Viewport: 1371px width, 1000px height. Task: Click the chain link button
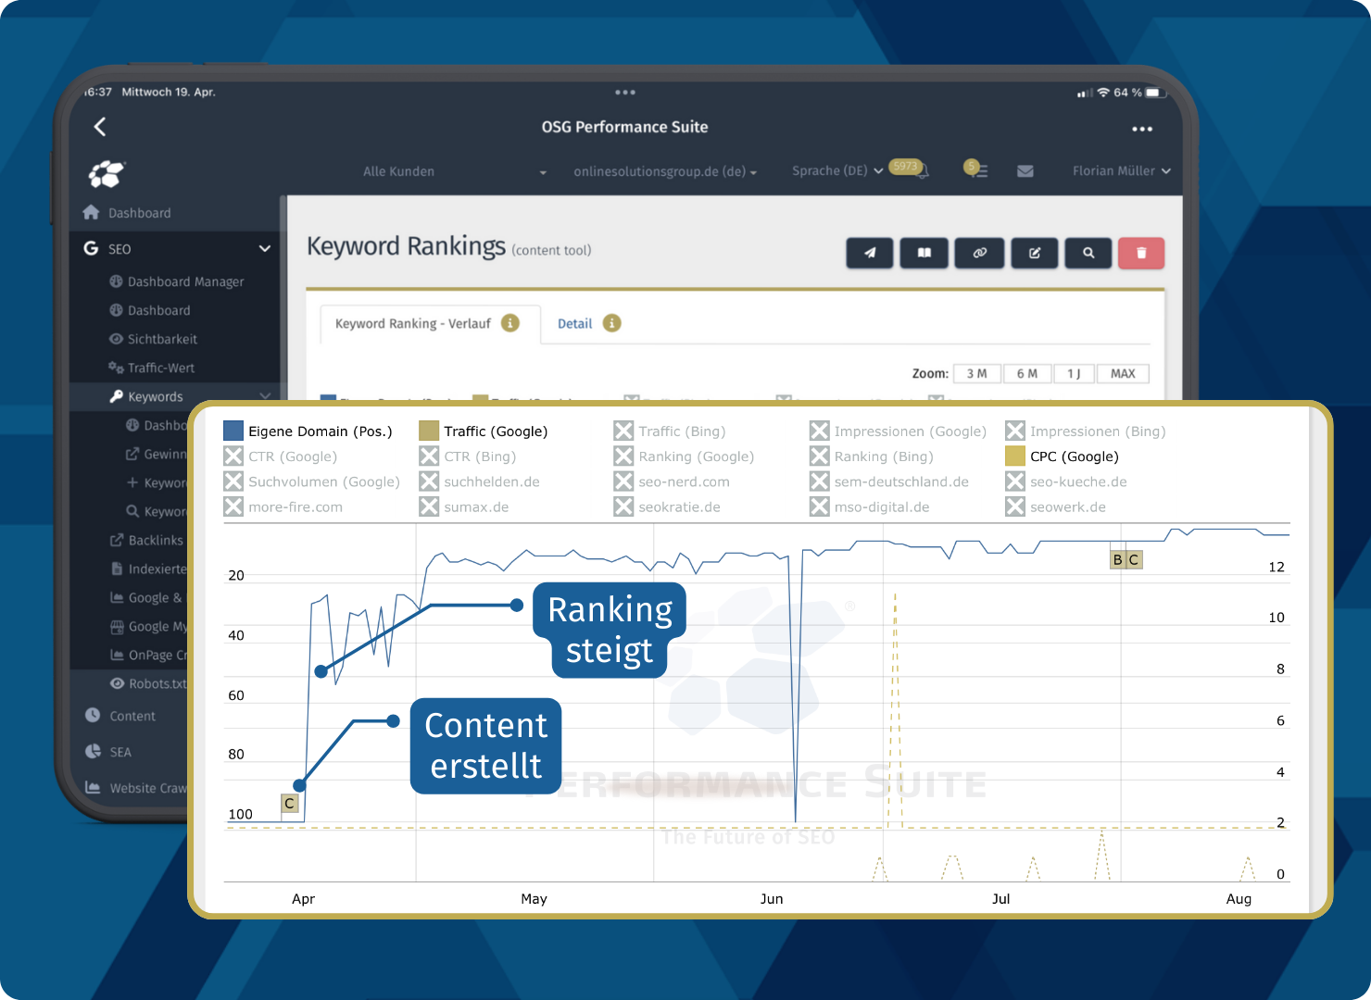(x=980, y=253)
